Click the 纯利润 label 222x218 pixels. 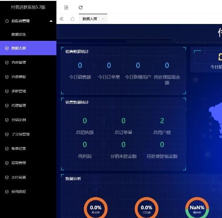[x=85, y=156]
